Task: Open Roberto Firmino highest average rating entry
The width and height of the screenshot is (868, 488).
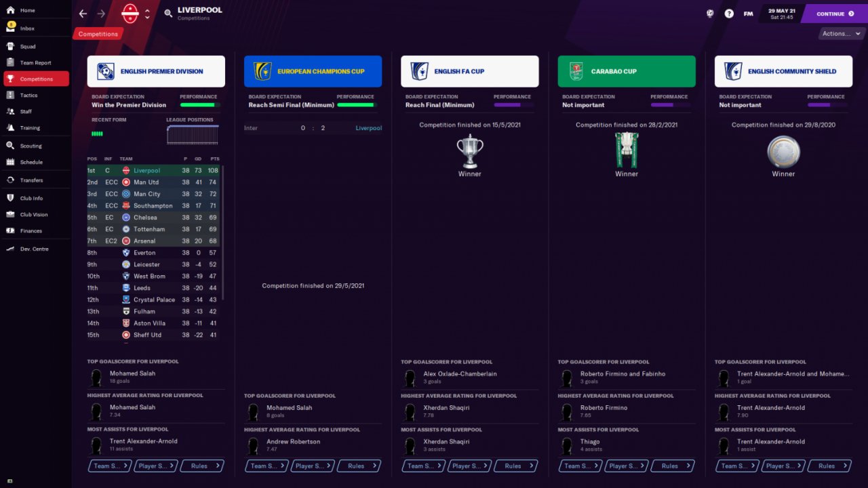Action: pyautogui.click(x=604, y=407)
